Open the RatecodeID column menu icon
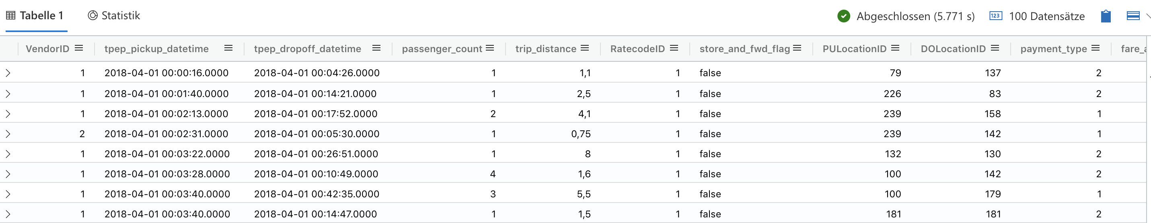 674,48
